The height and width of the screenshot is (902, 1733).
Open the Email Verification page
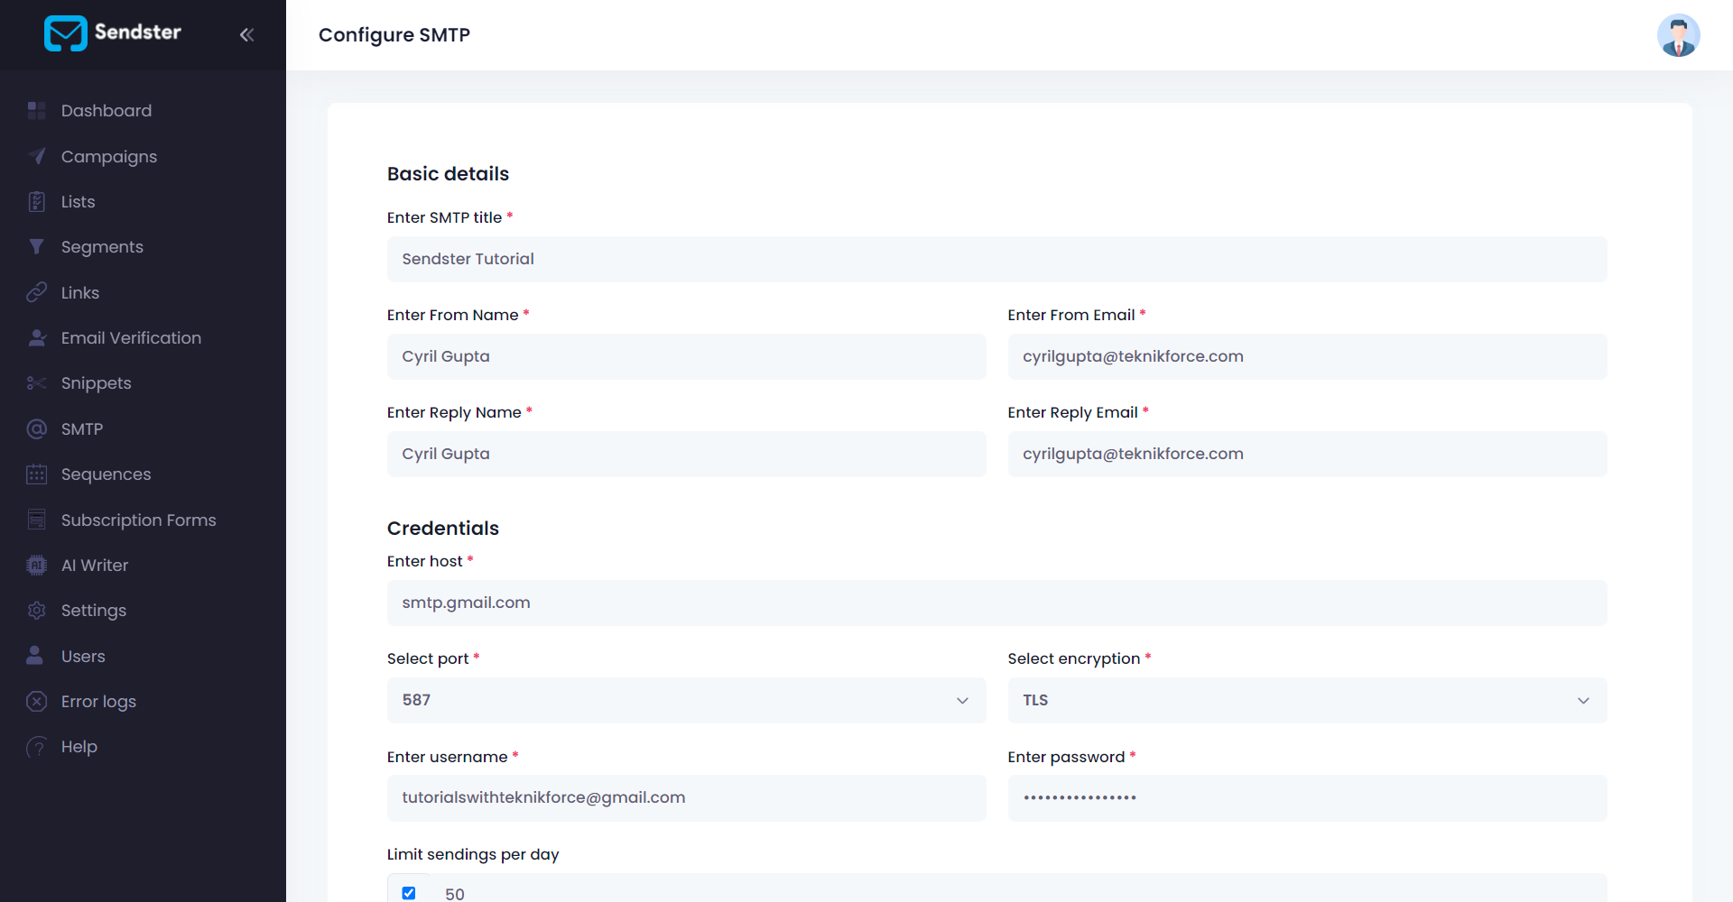[131, 338]
